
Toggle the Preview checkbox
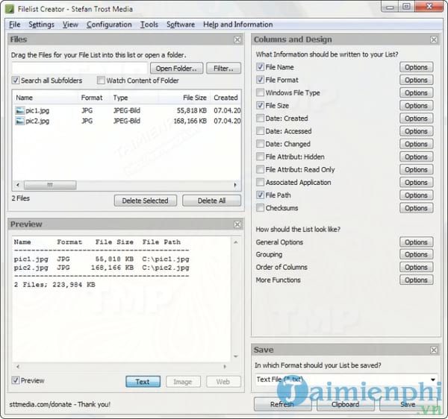pyautogui.click(x=16, y=380)
